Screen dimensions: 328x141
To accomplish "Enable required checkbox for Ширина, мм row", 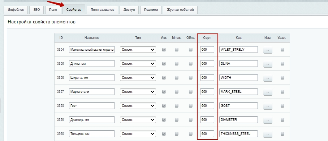I will click(191, 78).
